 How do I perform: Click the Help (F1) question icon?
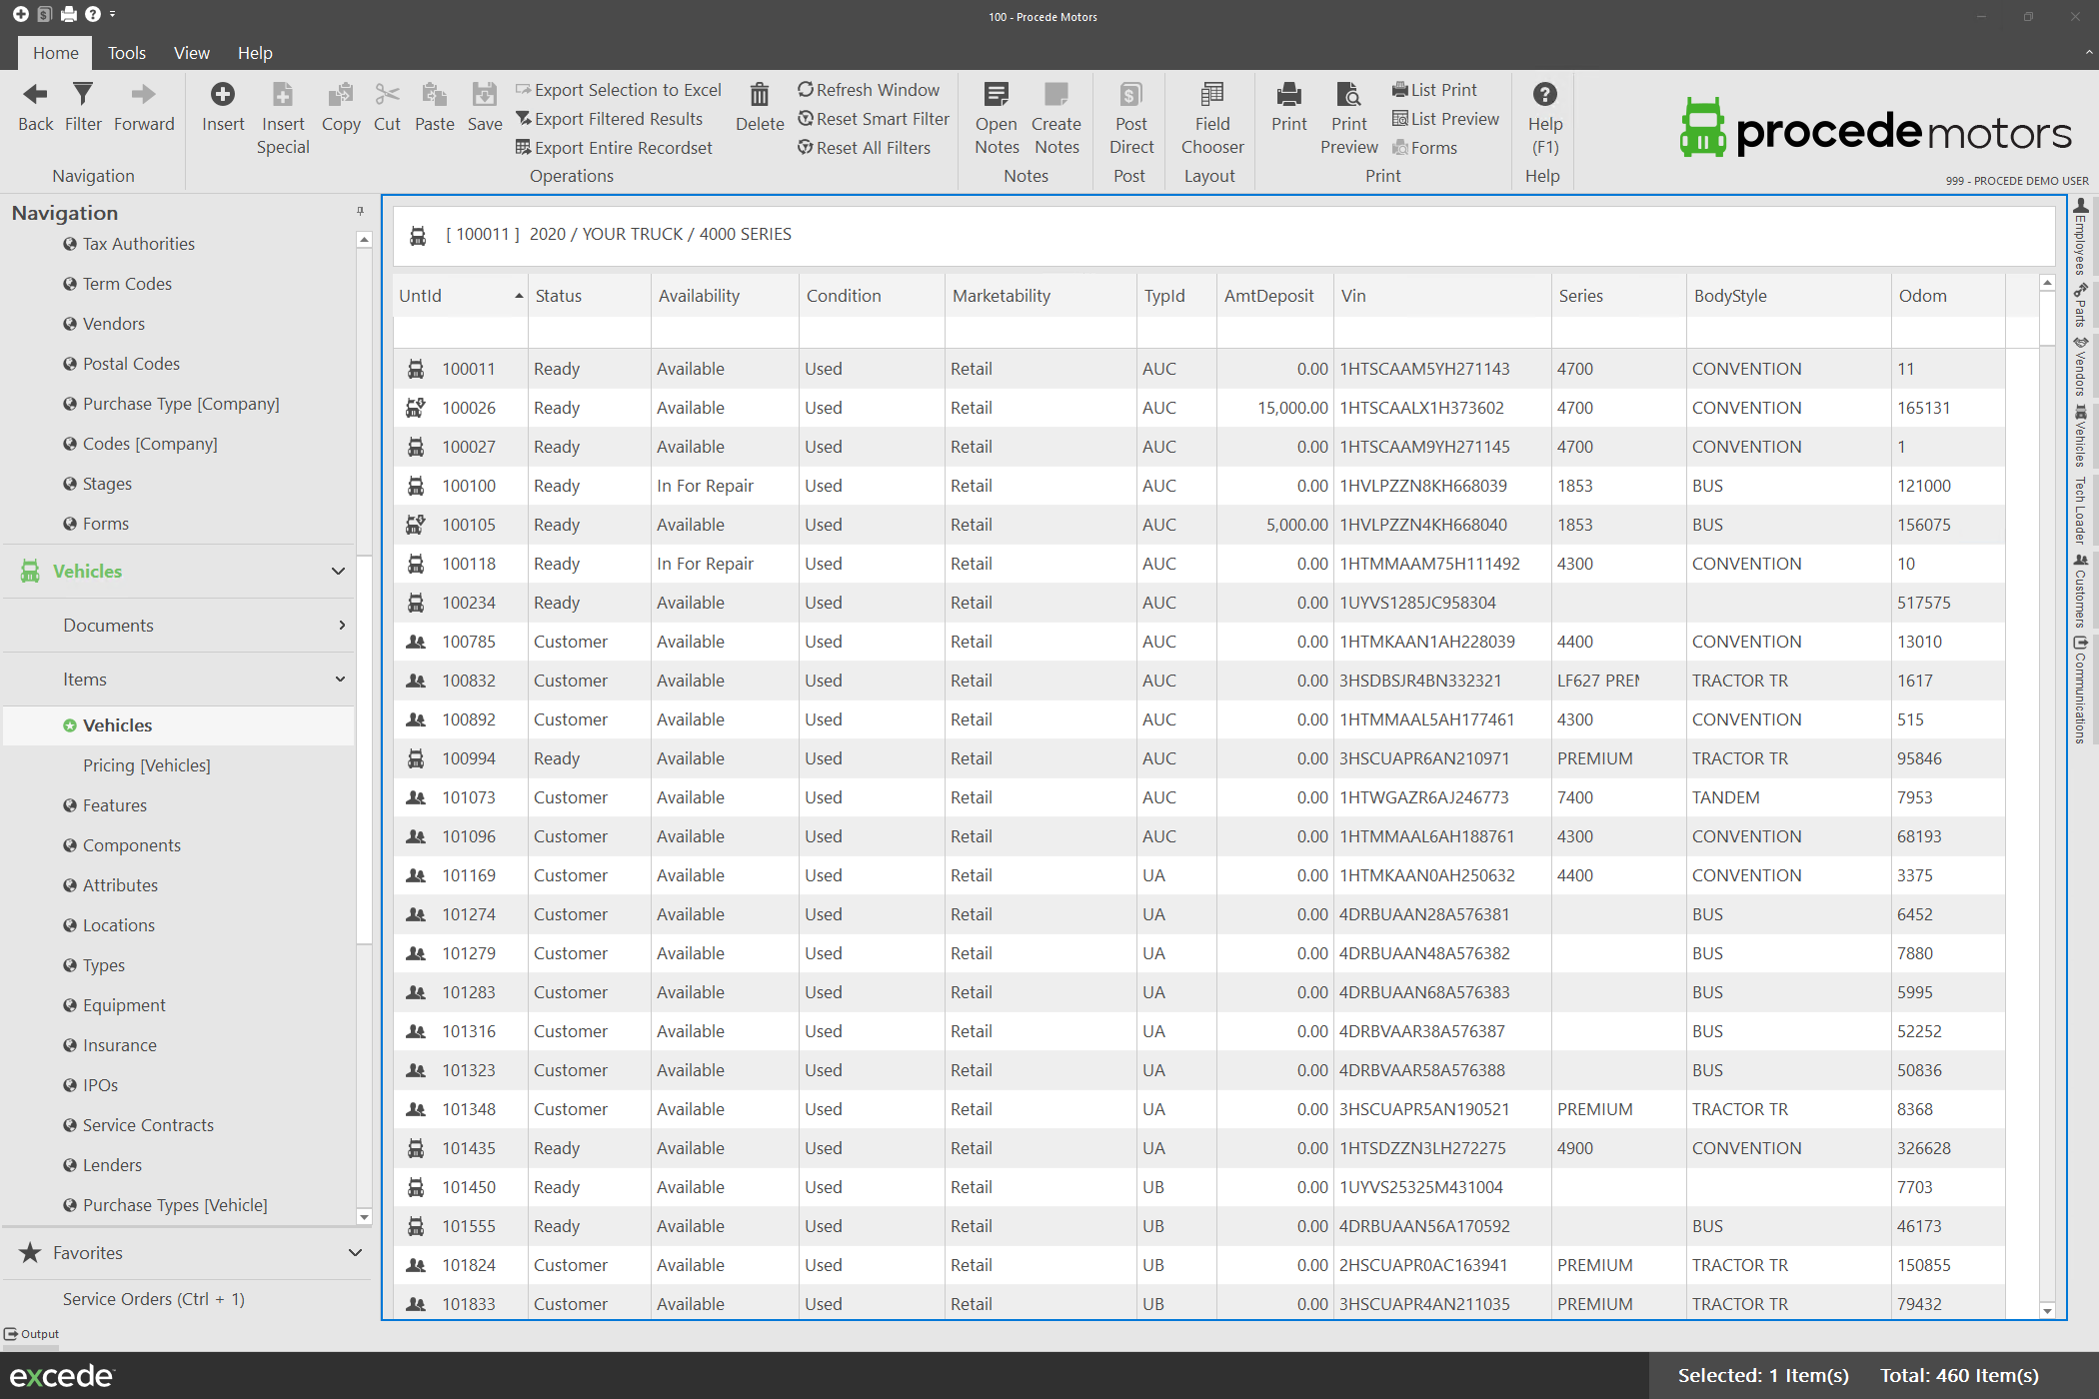1544,95
